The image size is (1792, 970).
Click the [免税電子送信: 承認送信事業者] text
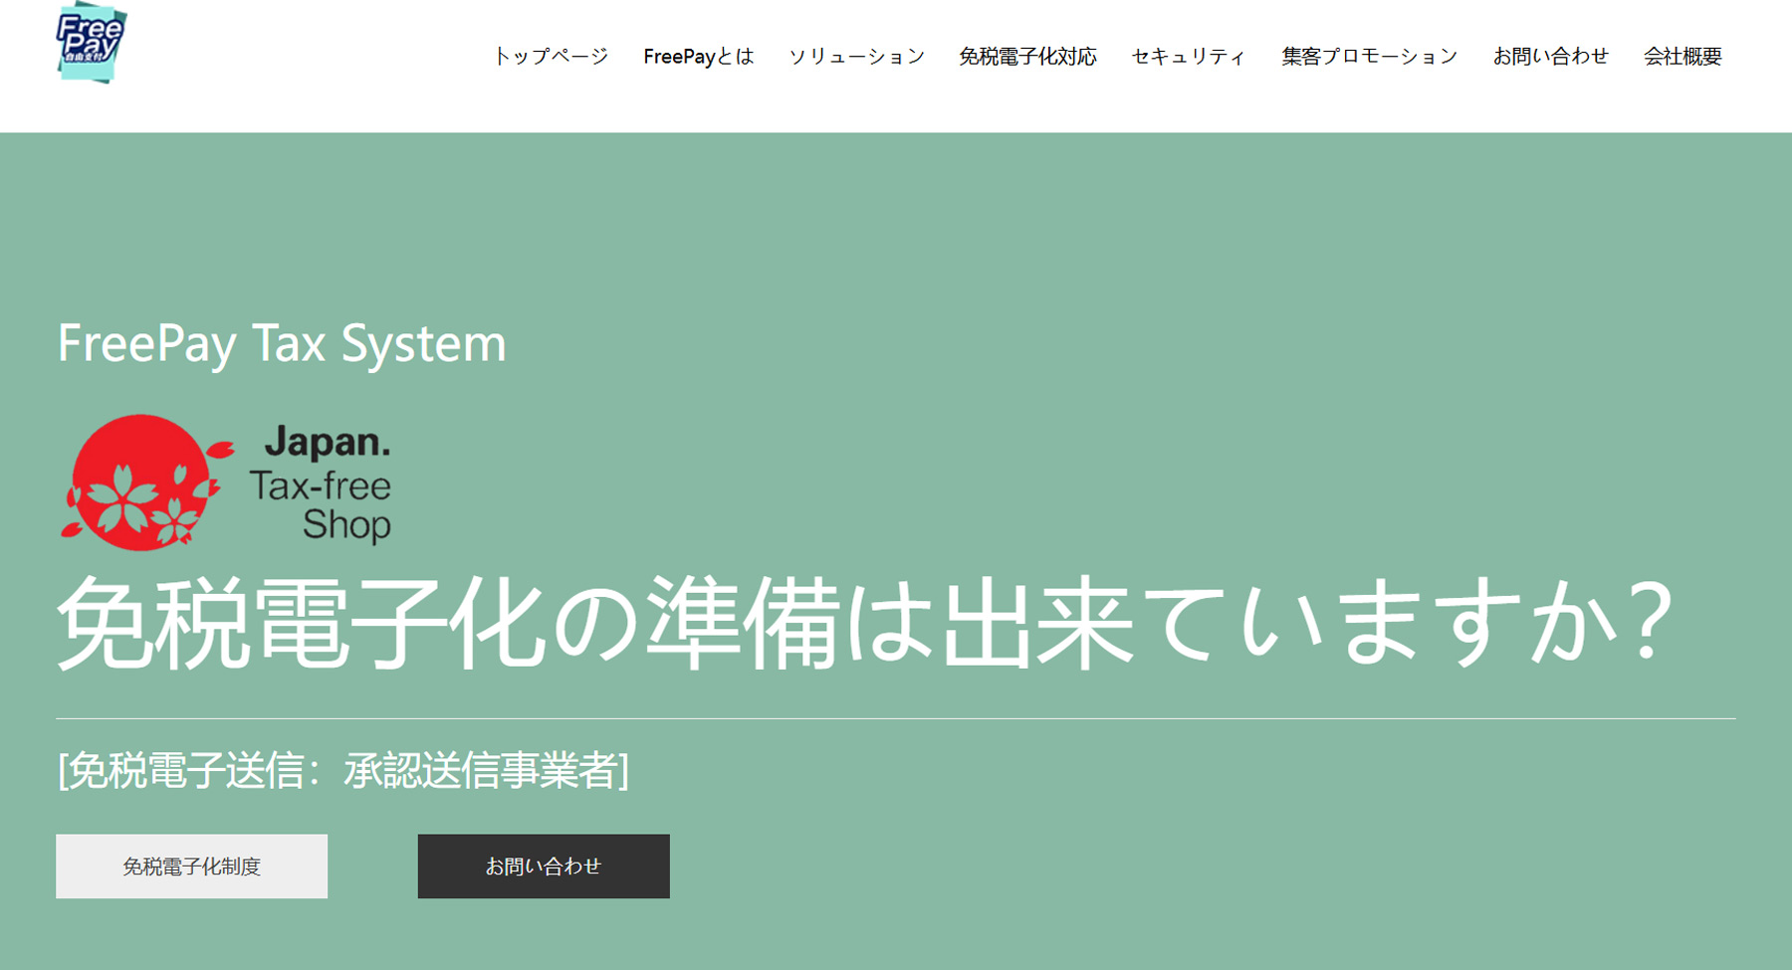[343, 770]
